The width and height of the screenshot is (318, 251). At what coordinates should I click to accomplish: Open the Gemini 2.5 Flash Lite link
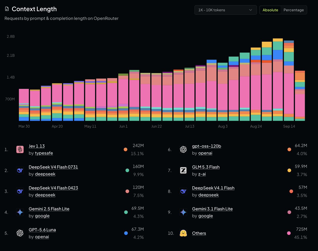(x=49, y=209)
